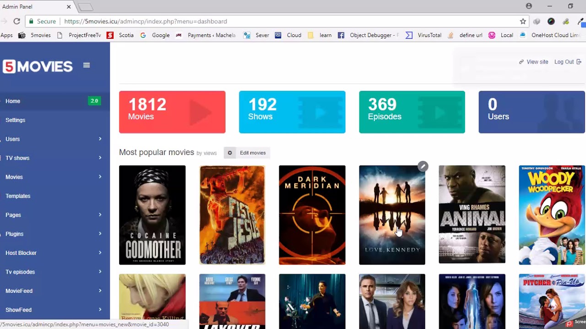Open the define url bookmark
This screenshot has height=329, width=586.
coord(465,35)
